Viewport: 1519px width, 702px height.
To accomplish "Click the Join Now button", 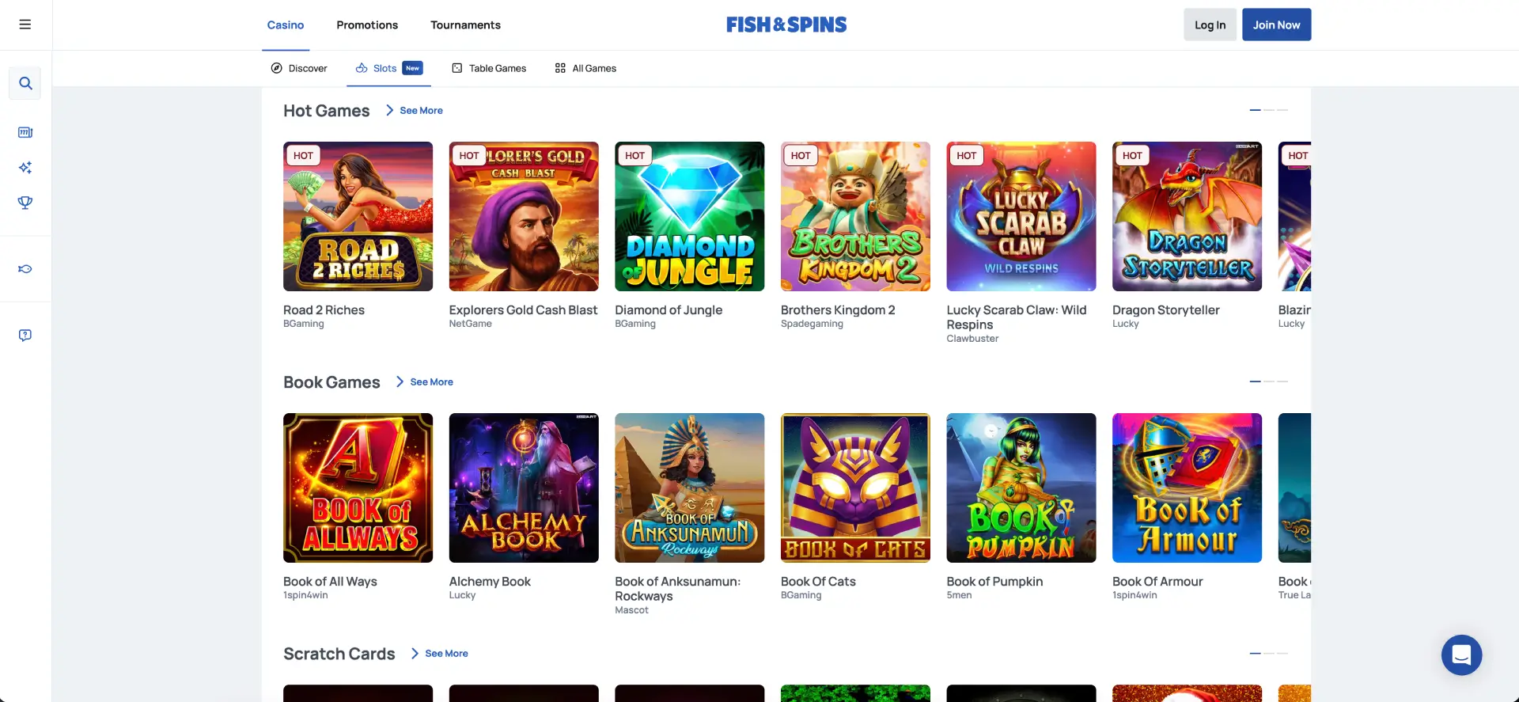I will (1276, 25).
